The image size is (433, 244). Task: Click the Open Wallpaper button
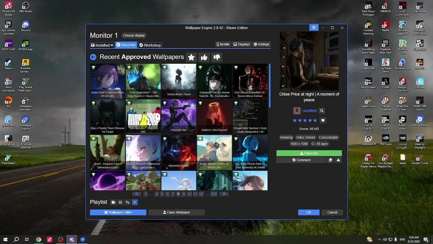click(177, 212)
